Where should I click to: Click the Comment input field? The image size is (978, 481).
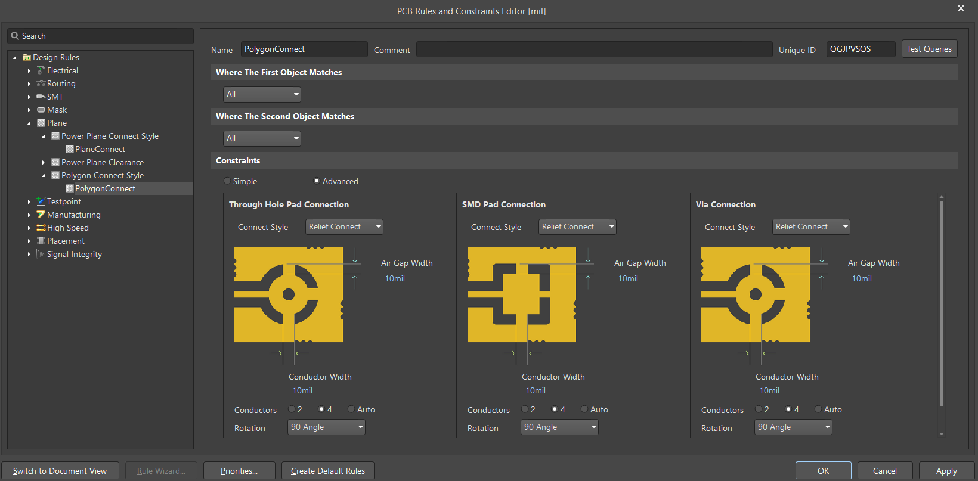tap(594, 49)
